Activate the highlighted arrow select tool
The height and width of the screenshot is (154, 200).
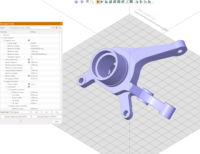click(98, 2)
